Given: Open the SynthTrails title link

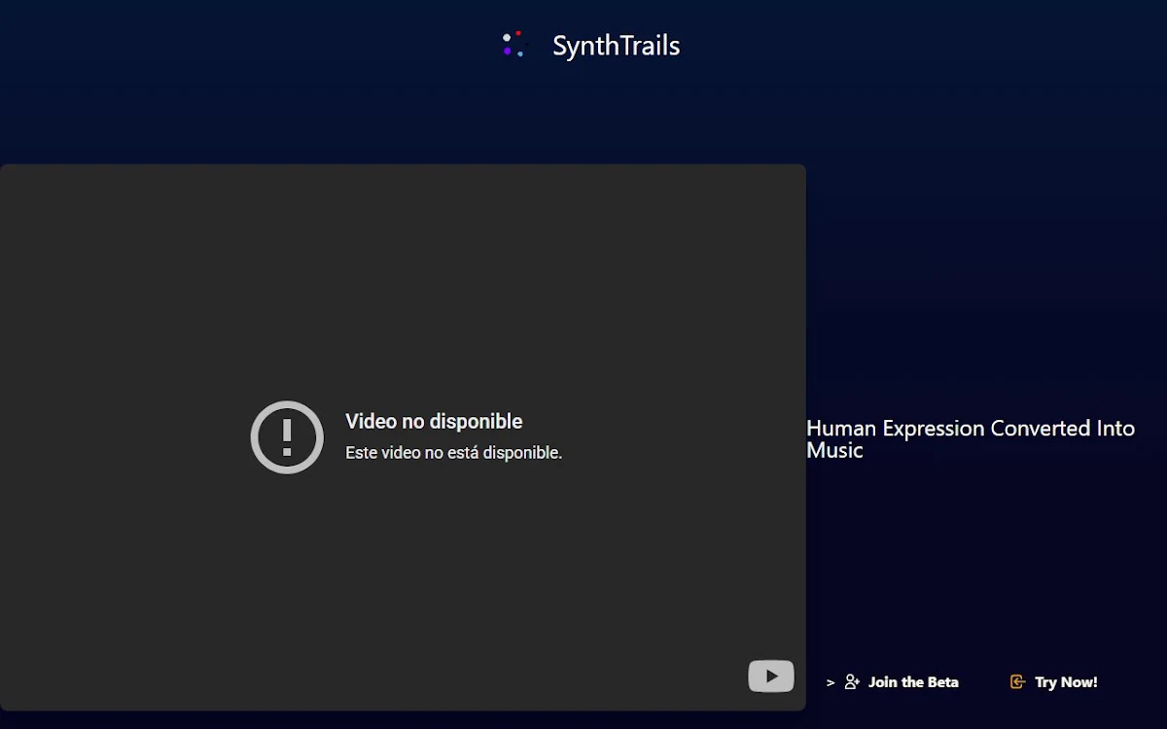Looking at the screenshot, I should pos(616,46).
